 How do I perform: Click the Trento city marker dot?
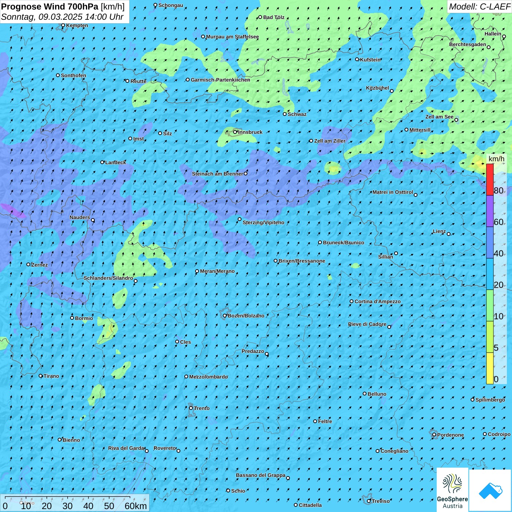191,408
